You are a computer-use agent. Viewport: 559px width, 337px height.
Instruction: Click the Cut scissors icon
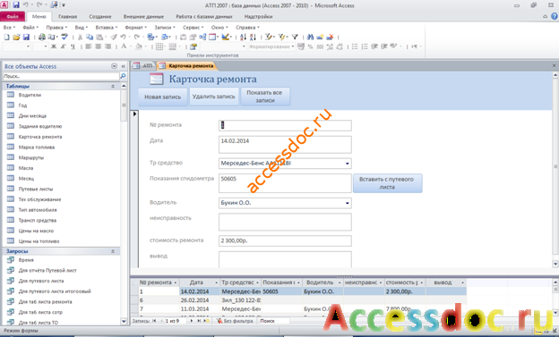(81, 37)
